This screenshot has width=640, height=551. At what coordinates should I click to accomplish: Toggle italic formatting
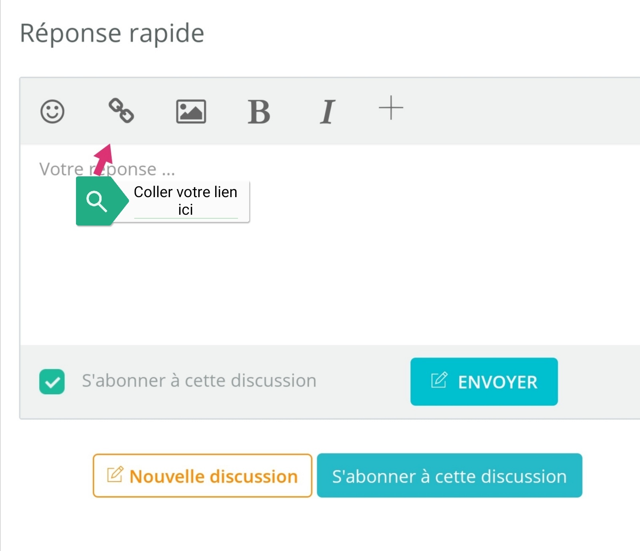pos(327,112)
